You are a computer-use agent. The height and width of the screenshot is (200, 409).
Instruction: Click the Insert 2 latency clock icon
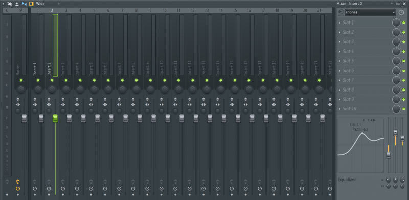click(x=49, y=189)
